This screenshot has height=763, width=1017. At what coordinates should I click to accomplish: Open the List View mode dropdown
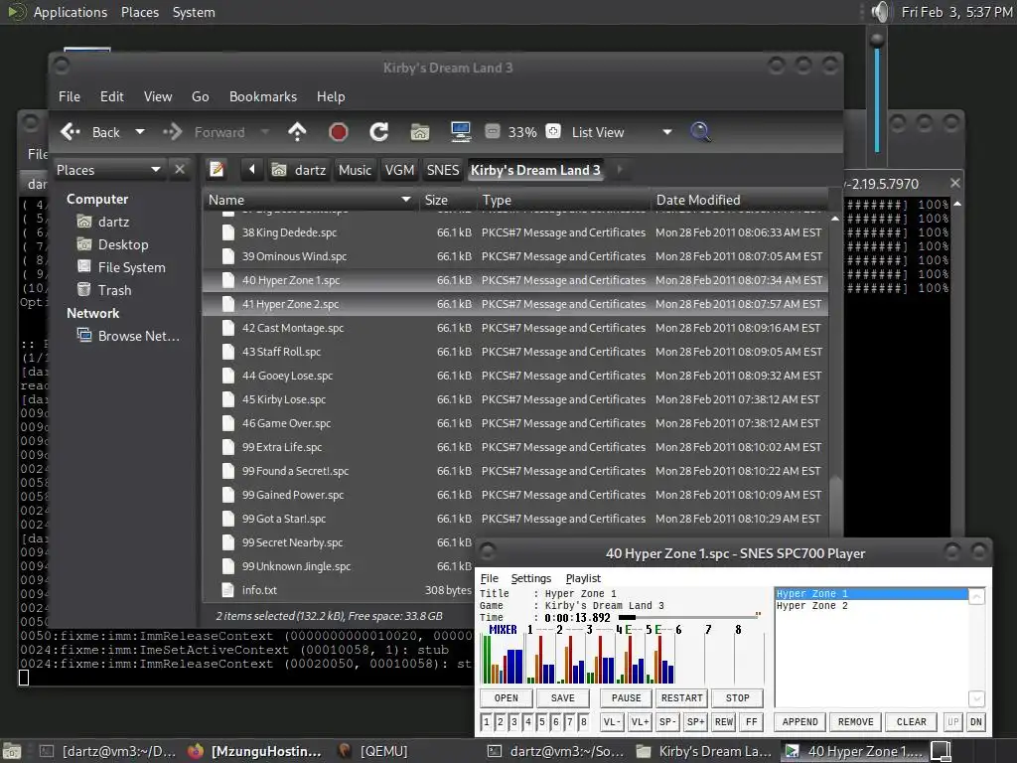click(x=622, y=132)
